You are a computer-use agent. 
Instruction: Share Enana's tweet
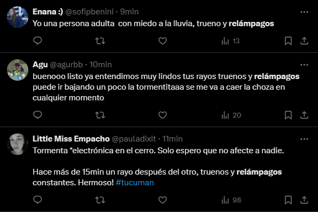(x=304, y=41)
